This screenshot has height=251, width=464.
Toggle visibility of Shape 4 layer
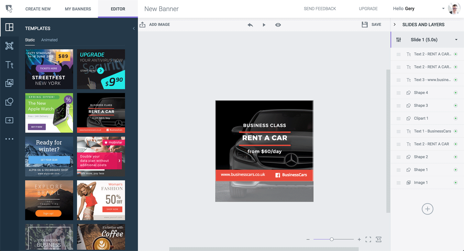tap(456, 93)
